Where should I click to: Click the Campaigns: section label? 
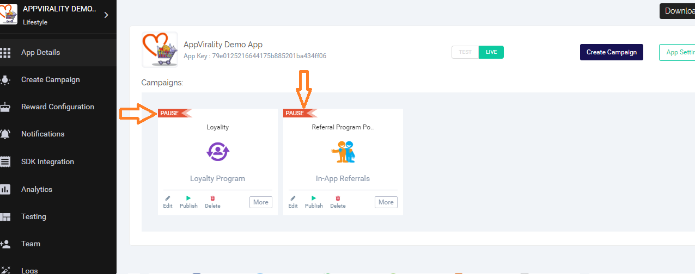[162, 83]
